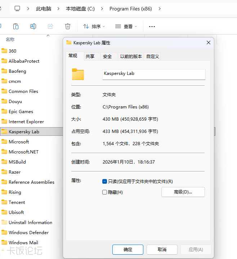Click the Delete trash can icon
Image resolution: width=237 pixels, height=259 pixels.
click(x=68, y=26)
